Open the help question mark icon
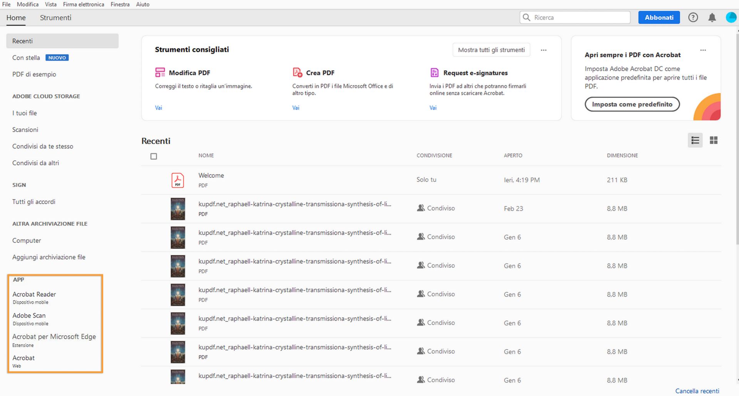The height and width of the screenshot is (396, 739). (693, 17)
